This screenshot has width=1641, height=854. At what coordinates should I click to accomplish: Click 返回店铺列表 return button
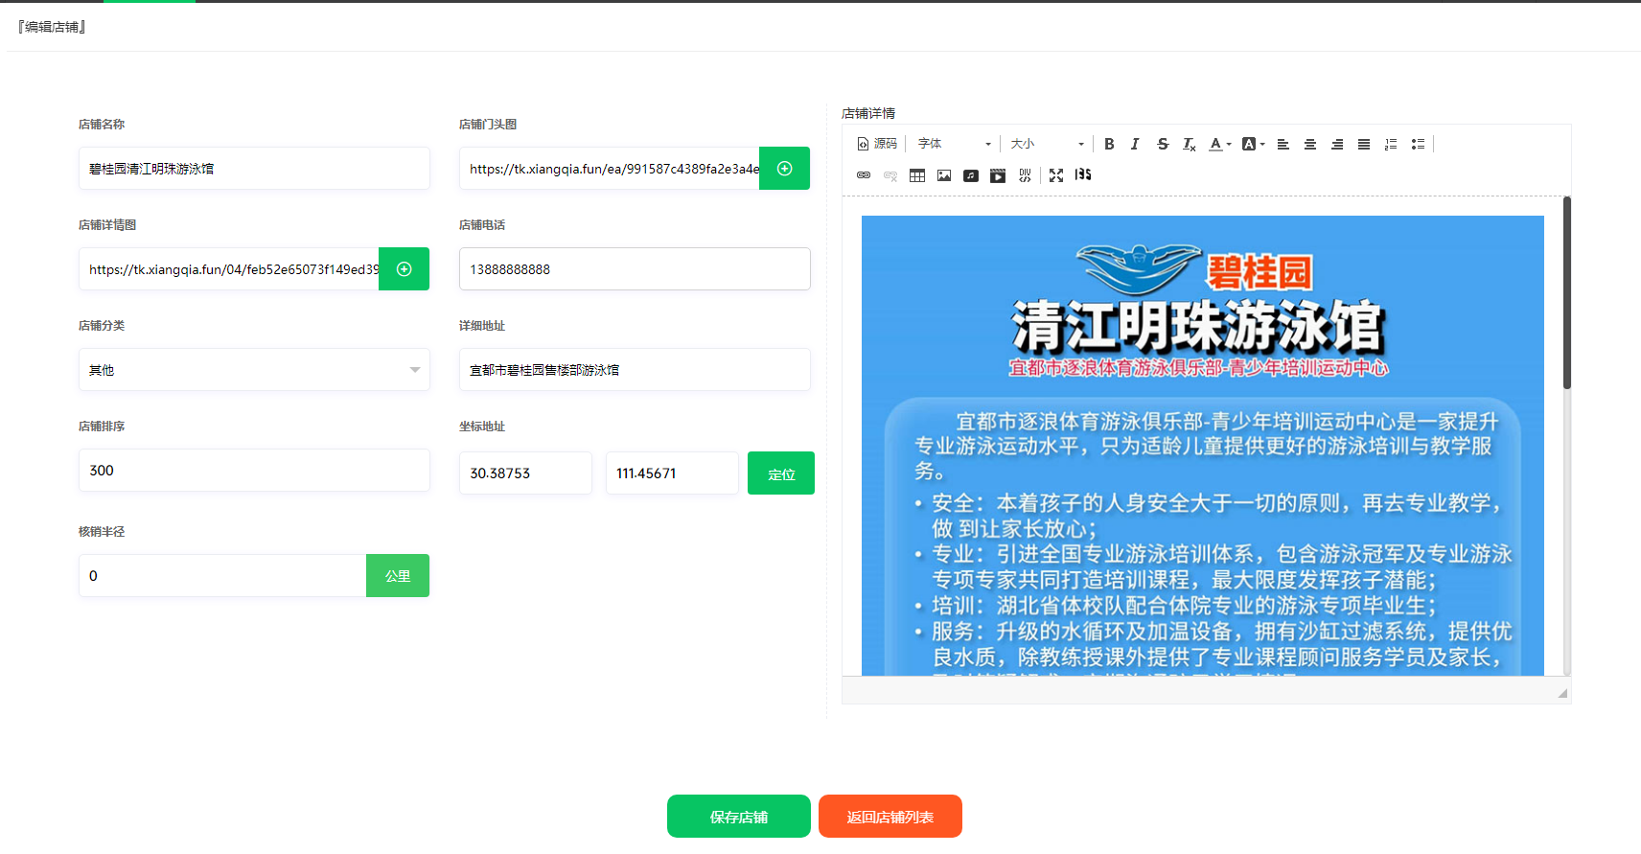[x=890, y=817]
